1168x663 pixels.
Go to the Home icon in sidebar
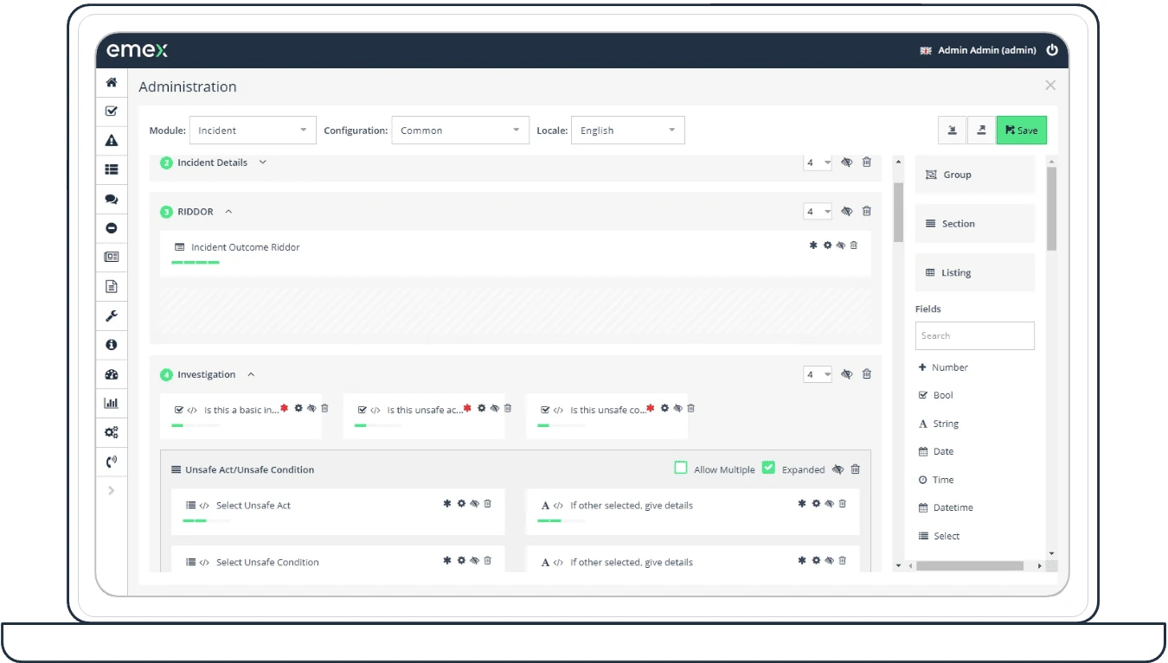(112, 83)
